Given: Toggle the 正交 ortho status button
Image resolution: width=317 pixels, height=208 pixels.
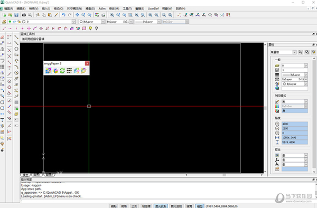Looking at the screenshot, I should 134,206.
